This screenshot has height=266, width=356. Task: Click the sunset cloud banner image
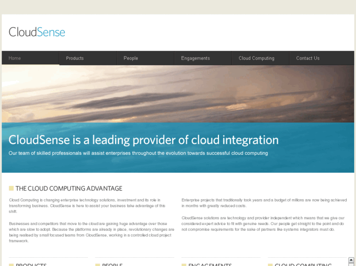[x=178, y=94]
